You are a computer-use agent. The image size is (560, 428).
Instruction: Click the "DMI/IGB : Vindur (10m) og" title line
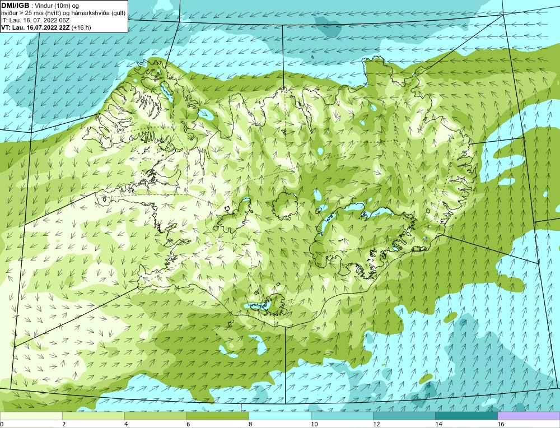click(40, 6)
